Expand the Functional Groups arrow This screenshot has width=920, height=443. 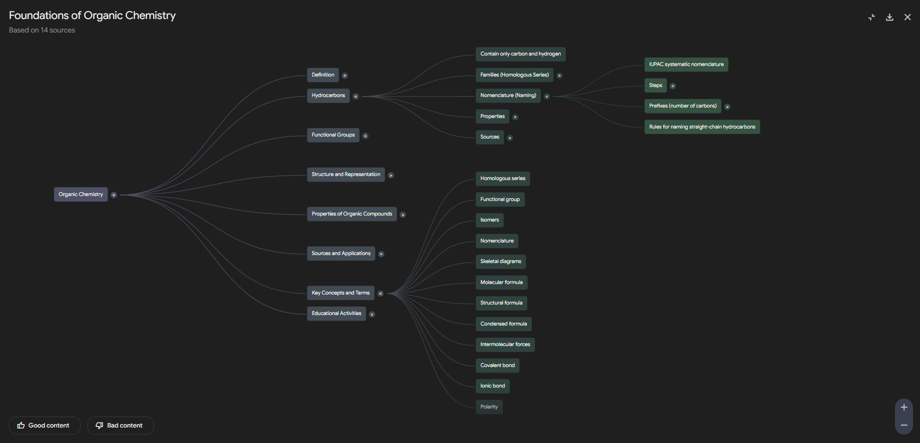[x=365, y=136]
